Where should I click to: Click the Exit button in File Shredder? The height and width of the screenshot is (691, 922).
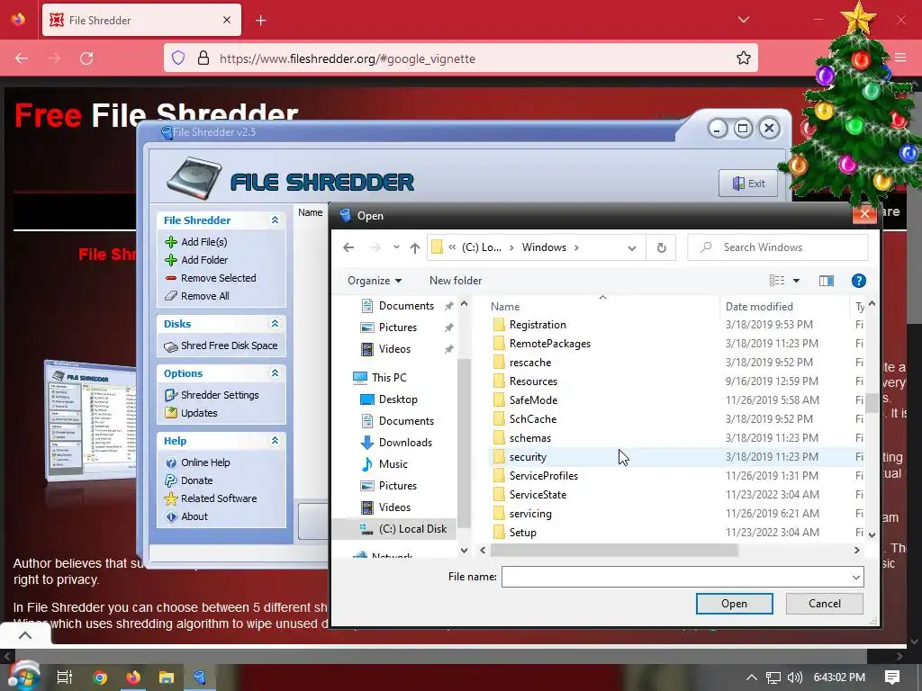point(748,184)
